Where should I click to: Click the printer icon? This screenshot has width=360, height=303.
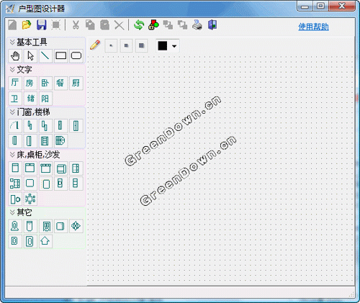(197, 24)
